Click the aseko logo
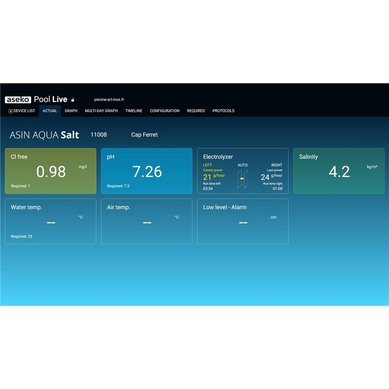The width and height of the screenshot is (389, 389). [x=18, y=100]
